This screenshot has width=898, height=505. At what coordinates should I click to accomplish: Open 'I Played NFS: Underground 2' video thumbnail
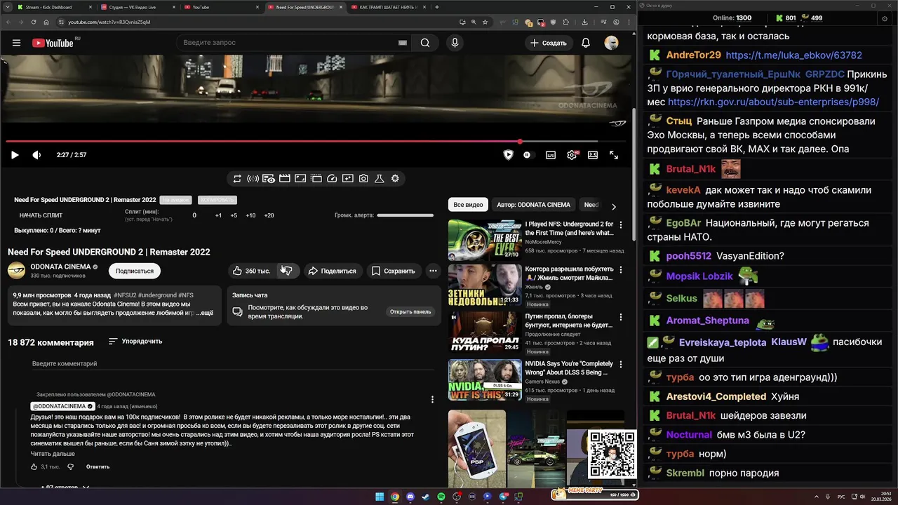[485, 240]
